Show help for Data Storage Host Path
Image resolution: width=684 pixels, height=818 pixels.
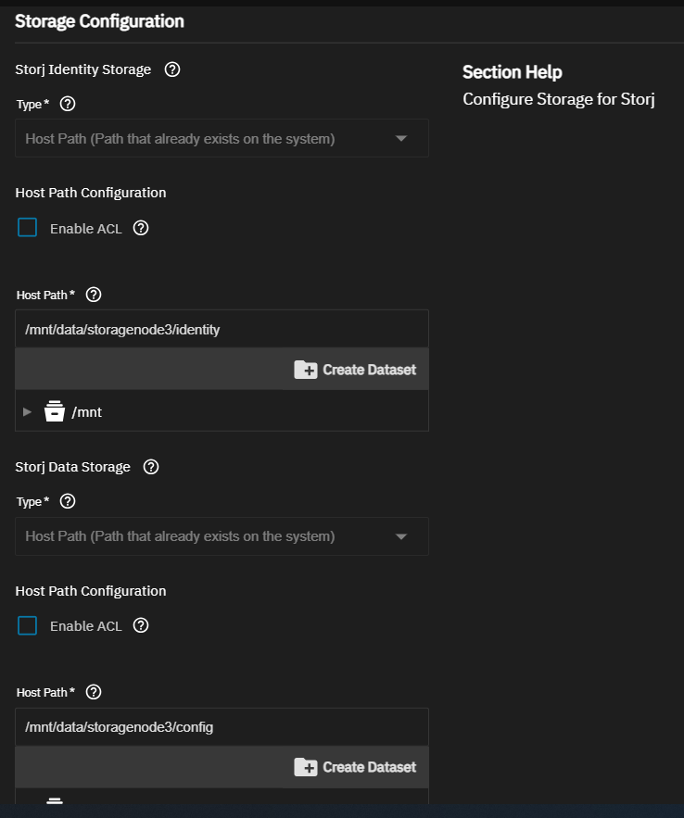point(94,692)
